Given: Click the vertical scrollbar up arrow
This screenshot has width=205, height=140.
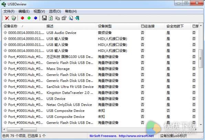Looking at the screenshot, I should 201,26.
